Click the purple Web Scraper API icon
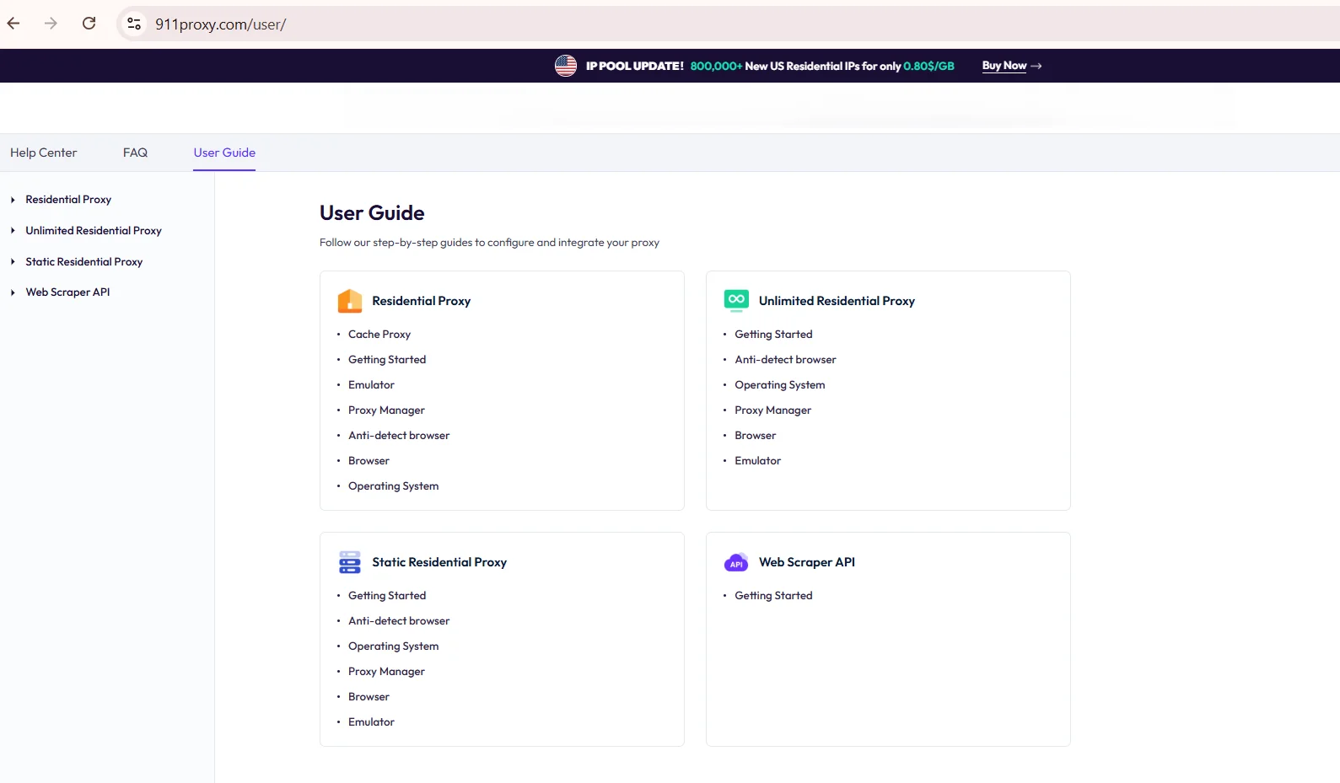This screenshot has width=1340, height=783. click(736, 562)
